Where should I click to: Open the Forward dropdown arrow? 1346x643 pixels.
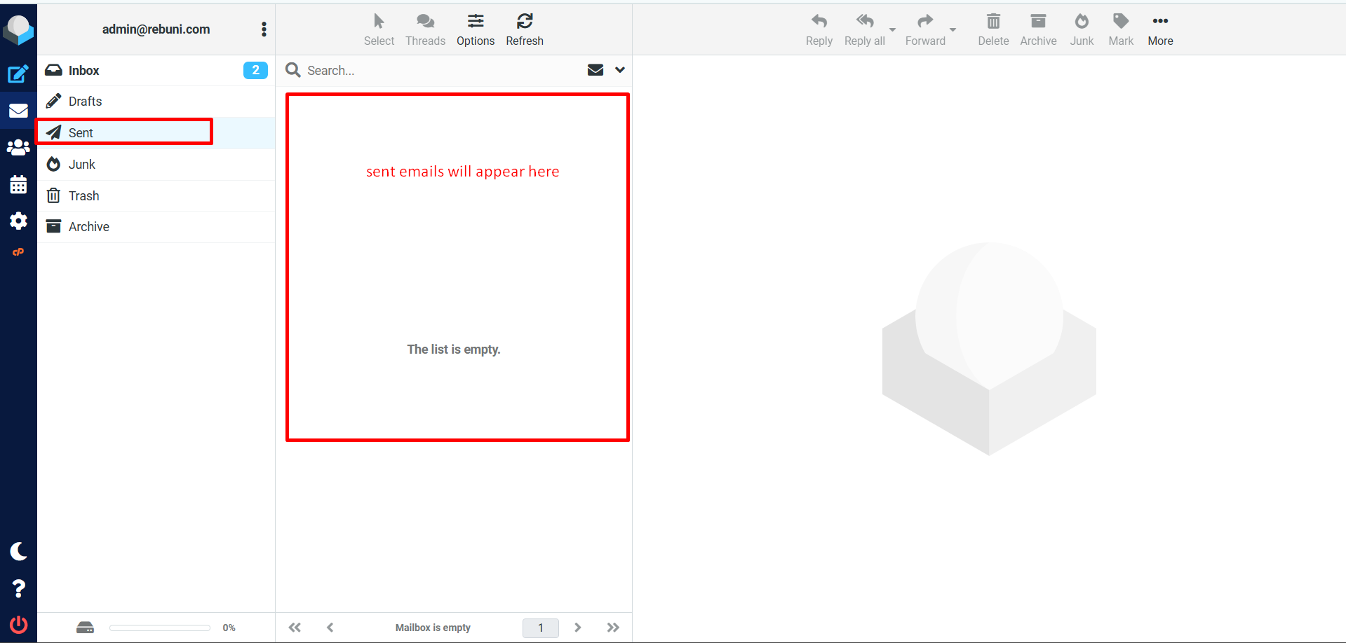tap(953, 30)
